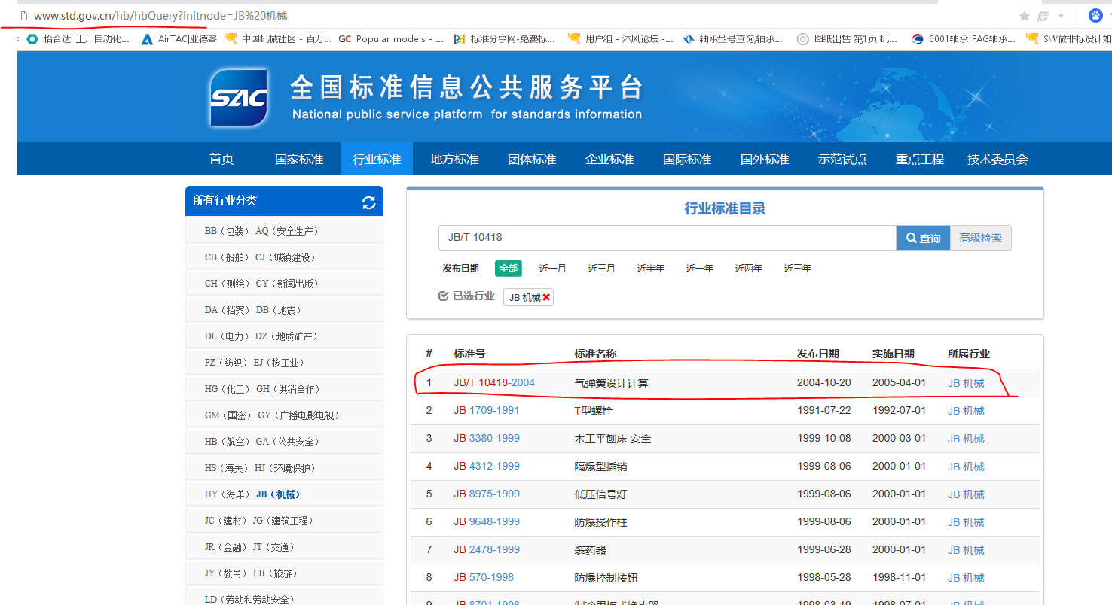The width and height of the screenshot is (1112, 605).
Task: Open the 国外标准 tab
Action: [x=765, y=159]
